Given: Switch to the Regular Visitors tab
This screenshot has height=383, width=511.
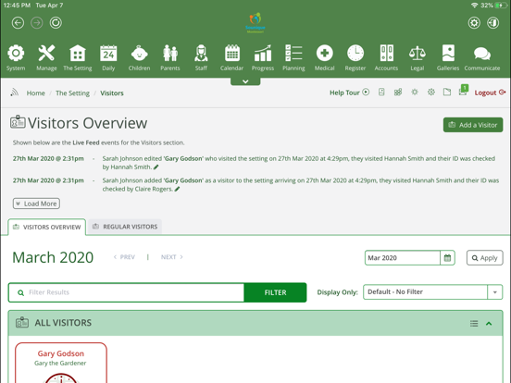Looking at the screenshot, I should point(125,227).
